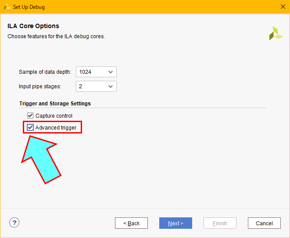The width and height of the screenshot is (290, 238).
Task: Cancel the debug setup wizard
Action: (x=264, y=223)
